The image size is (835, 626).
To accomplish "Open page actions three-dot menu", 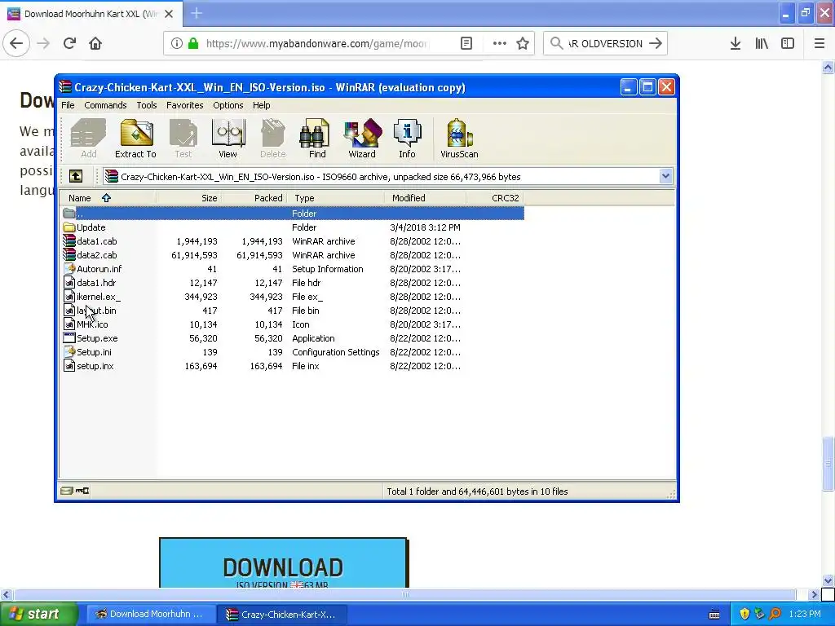I will coord(500,43).
